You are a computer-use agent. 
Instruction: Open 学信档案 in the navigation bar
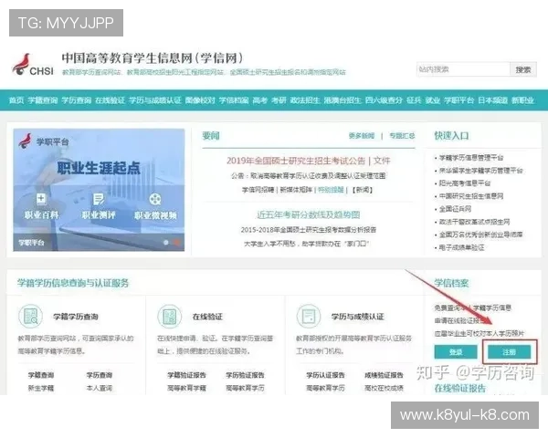(234, 100)
